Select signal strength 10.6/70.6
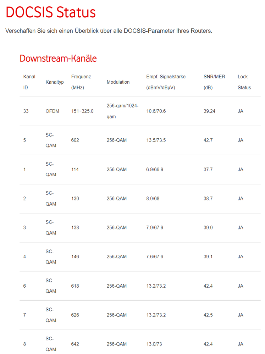The image size is (265, 354). click(156, 111)
